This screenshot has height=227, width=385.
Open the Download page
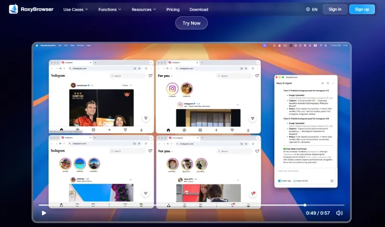[x=199, y=10]
